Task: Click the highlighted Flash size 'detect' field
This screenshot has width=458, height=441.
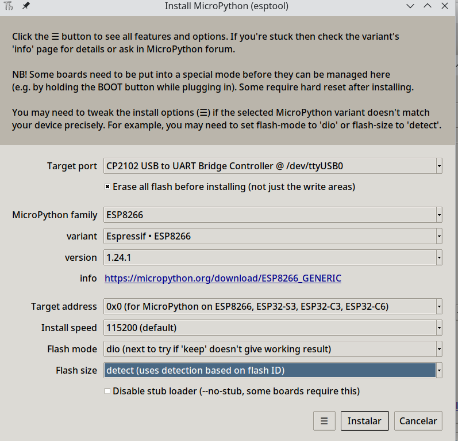Action: click(x=269, y=370)
